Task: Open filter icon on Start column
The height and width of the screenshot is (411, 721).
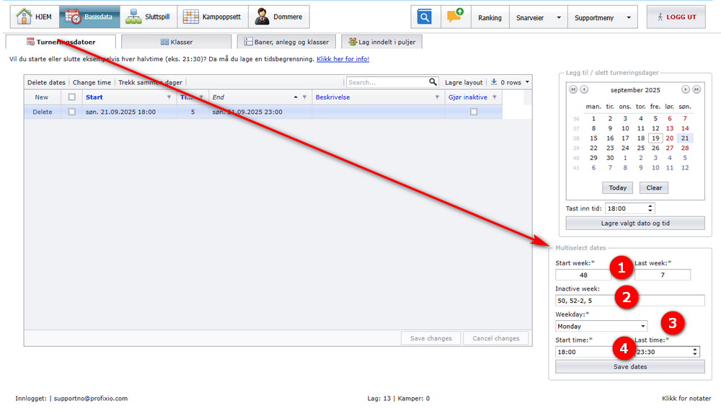Action: tap(169, 97)
